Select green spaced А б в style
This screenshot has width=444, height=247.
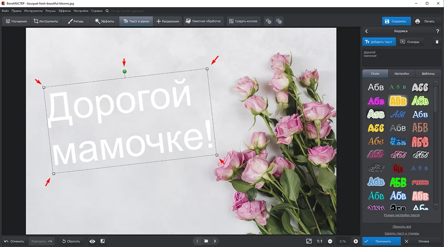click(398, 87)
